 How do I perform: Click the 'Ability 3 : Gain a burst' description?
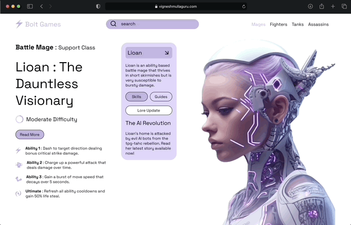(x=65, y=179)
